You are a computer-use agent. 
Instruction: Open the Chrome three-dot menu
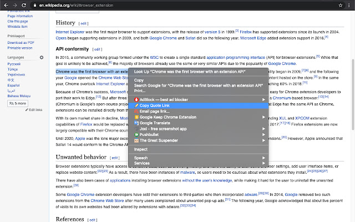pyautogui.click(x=349, y=5)
